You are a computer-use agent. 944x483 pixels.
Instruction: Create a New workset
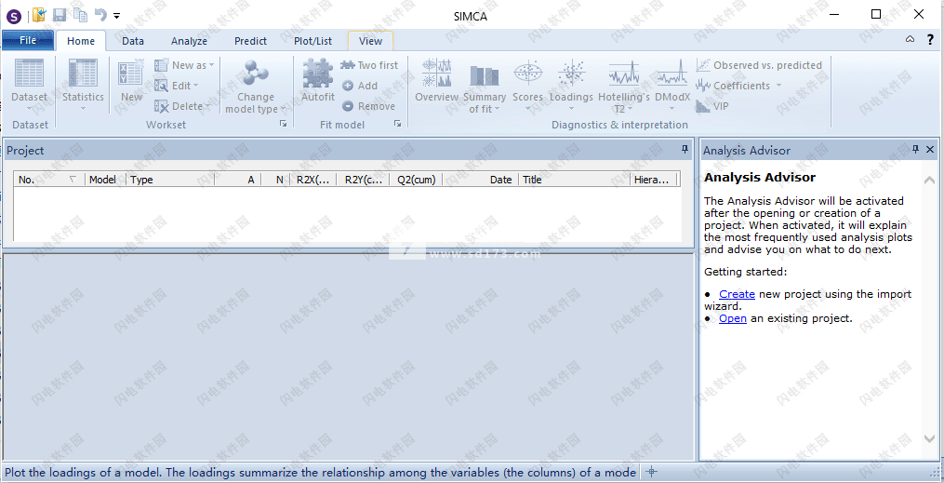point(131,81)
